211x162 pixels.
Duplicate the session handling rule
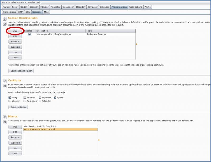coord(15,47)
